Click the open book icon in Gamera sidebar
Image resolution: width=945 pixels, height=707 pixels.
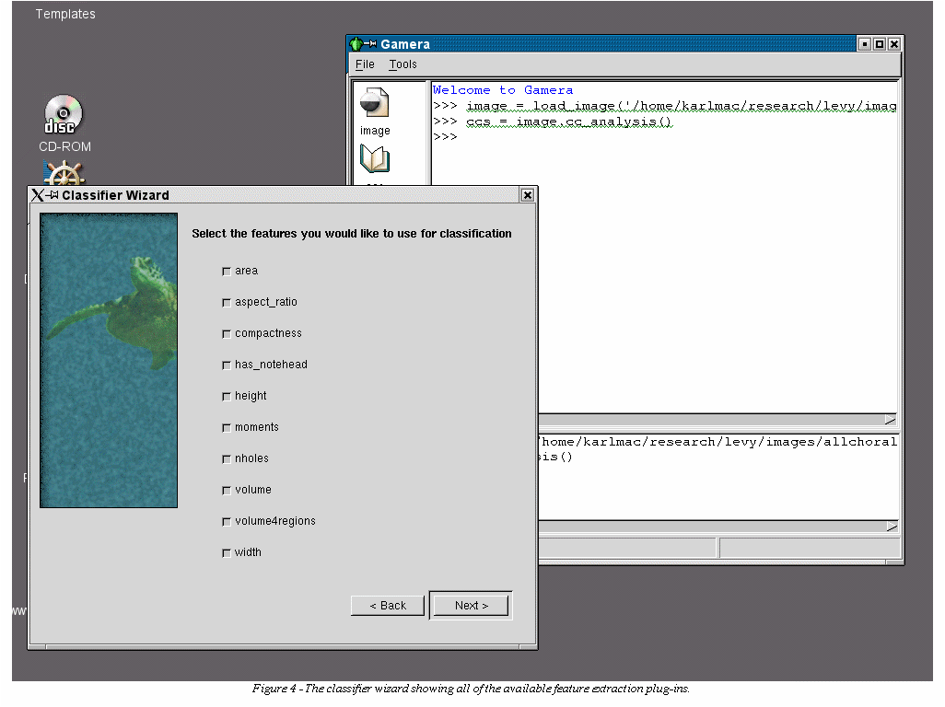click(x=374, y=159)
